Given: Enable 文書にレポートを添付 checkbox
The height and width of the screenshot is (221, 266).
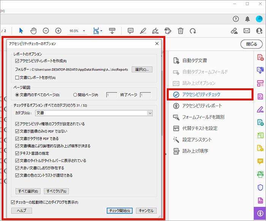Looking at the screenshot, I should pos(17,77).
